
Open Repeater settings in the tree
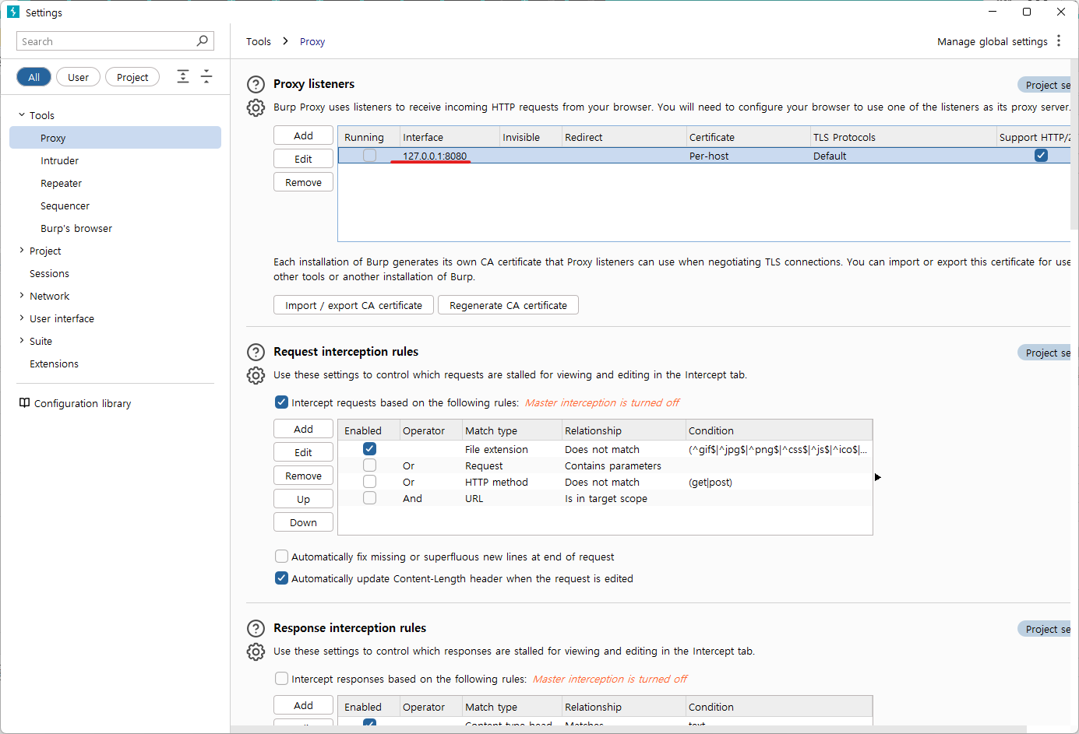click(x=62, y=183)
